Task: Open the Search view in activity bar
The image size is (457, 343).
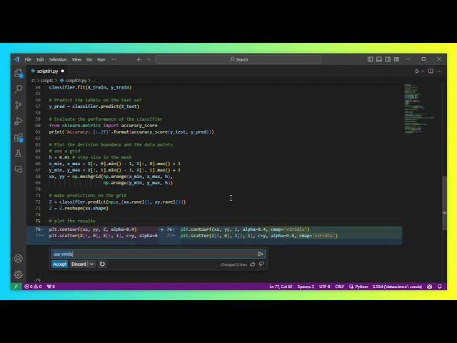Action: [x=19, y=89]
